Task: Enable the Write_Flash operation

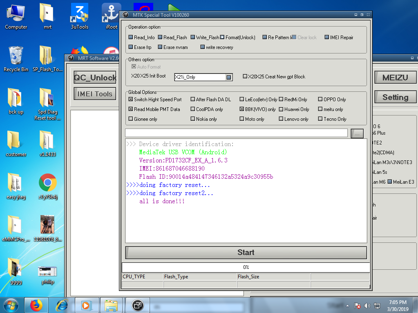Action: click(x=193, y=37)
